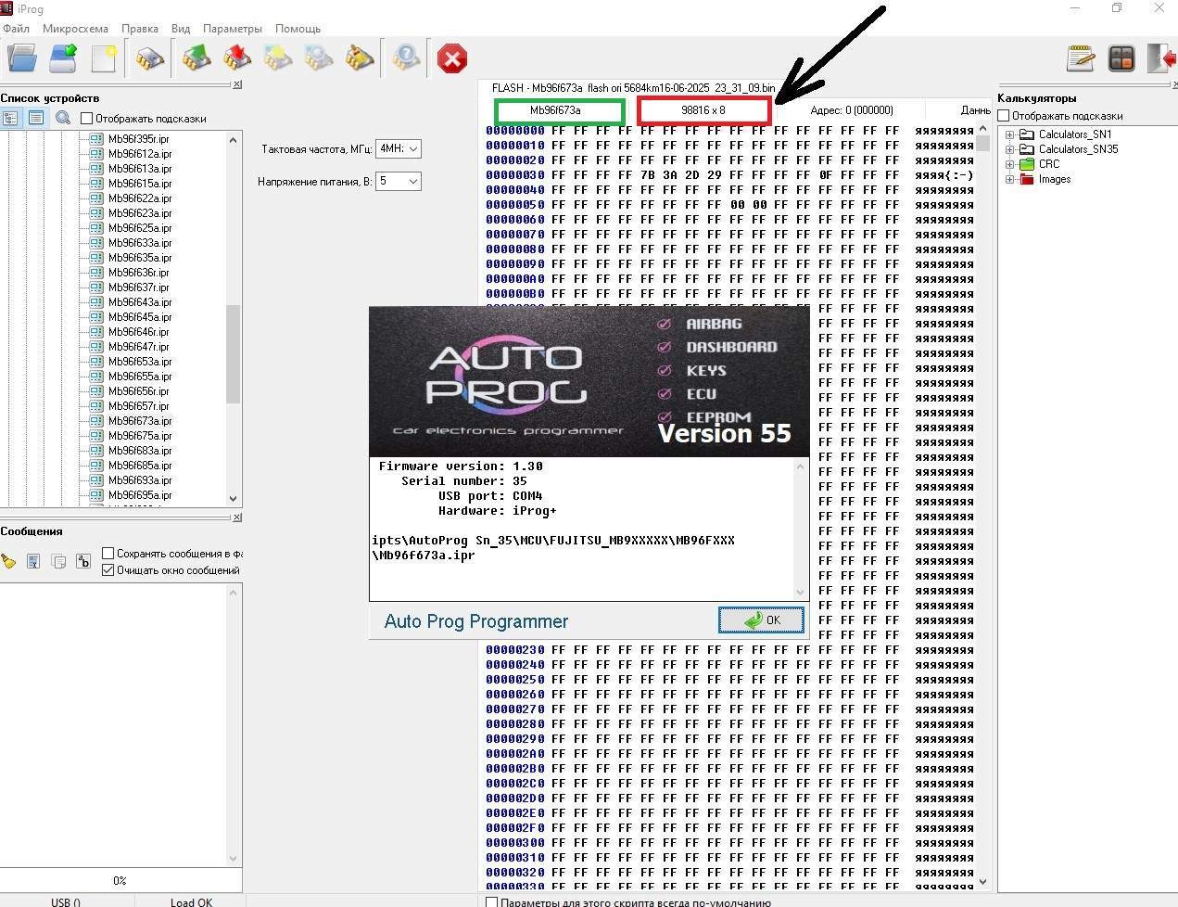Click the exit door icon
The width and height of the screenshot is (1178, 907).
coord(1162,59)
